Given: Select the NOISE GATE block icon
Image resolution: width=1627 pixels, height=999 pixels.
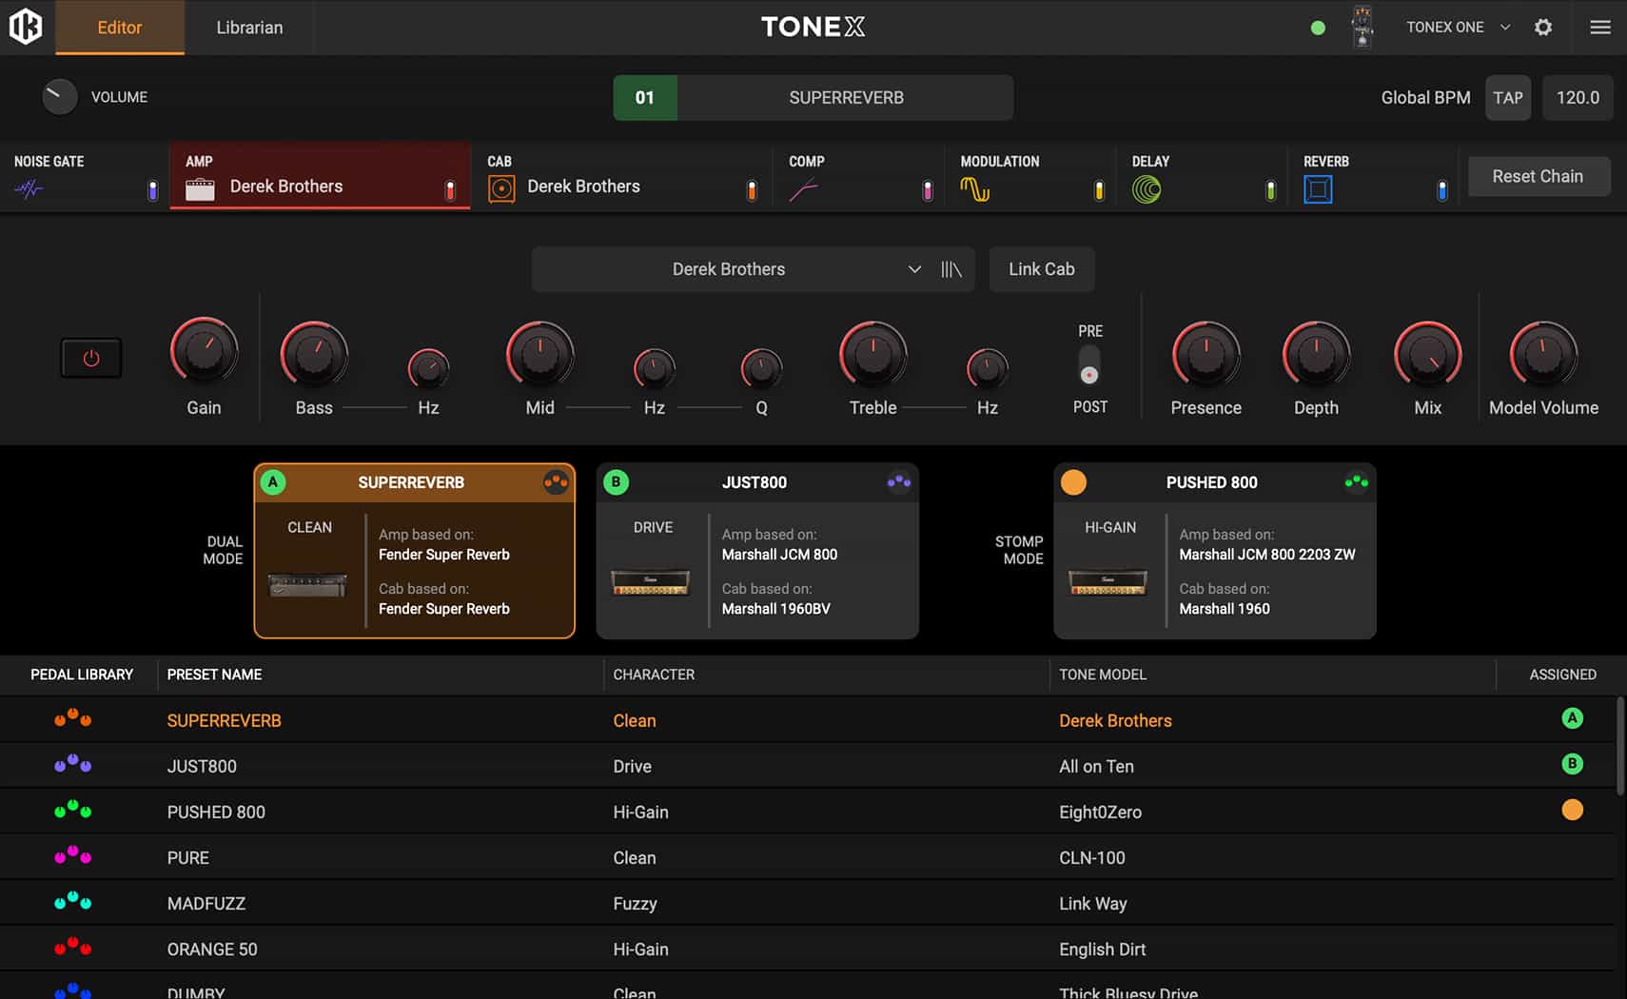Looking at the screenshot, I should click(x=29, y=188).
